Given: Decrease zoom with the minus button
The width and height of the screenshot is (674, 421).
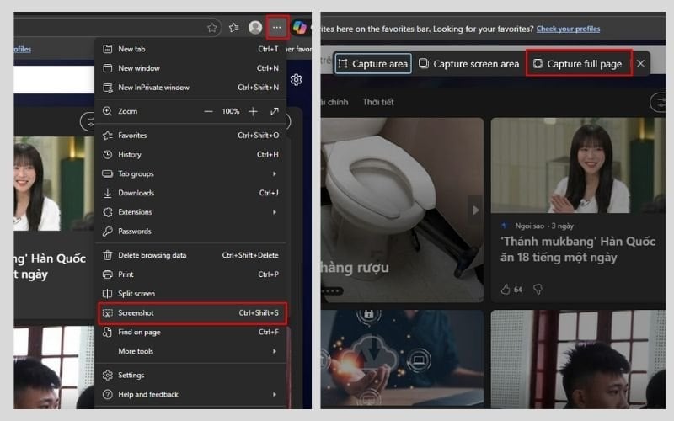Looking at the screenshot, I should coord(208,111).
